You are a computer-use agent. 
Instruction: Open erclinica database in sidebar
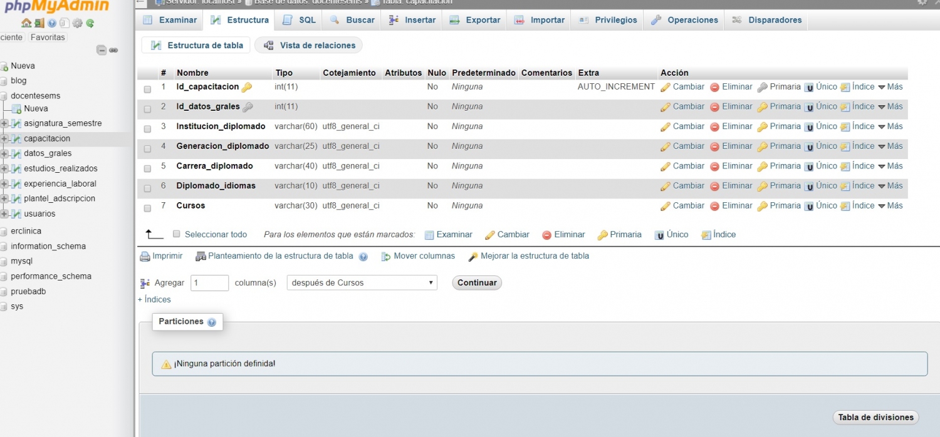click(x=26, y=232)
